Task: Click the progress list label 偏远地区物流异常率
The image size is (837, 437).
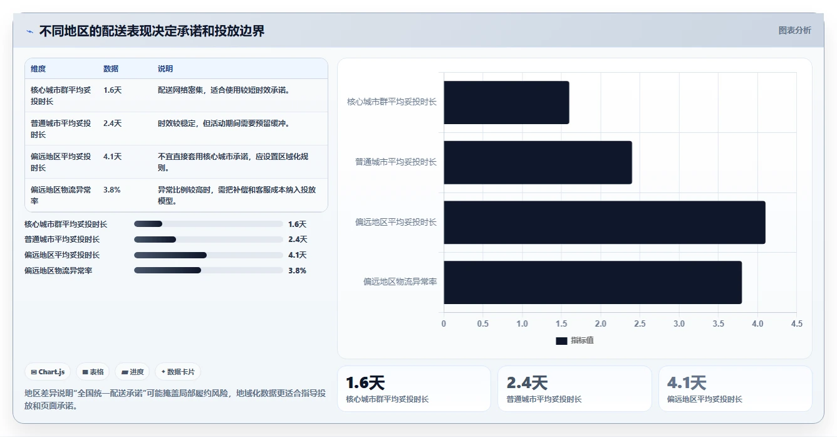Action: point(58,270)
